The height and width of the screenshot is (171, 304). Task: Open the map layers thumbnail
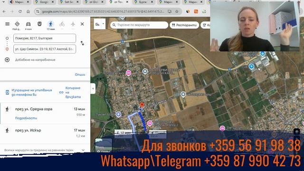coord(104,145)
